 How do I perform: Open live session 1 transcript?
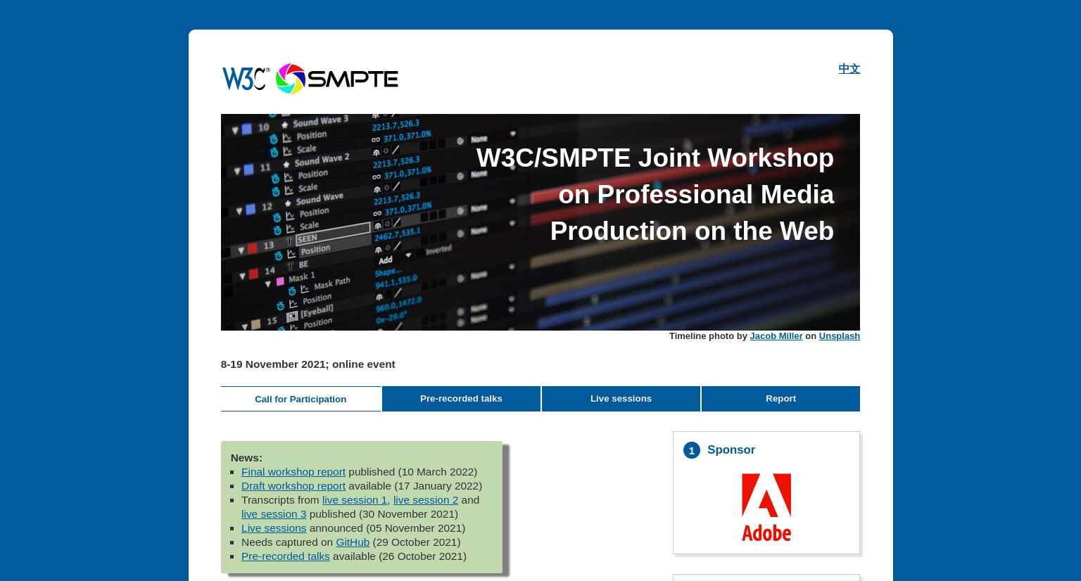(355, 500)
